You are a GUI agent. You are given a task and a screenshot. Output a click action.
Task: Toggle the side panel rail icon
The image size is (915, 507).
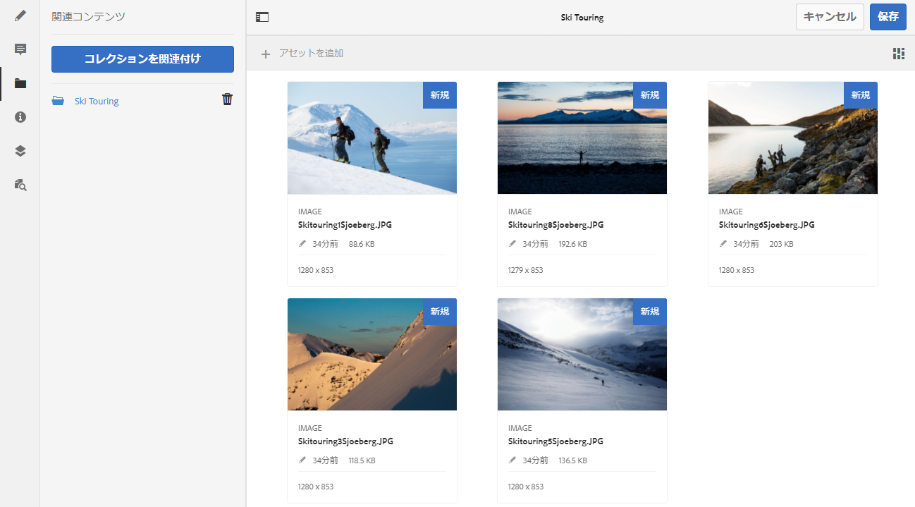click(262, 18)
